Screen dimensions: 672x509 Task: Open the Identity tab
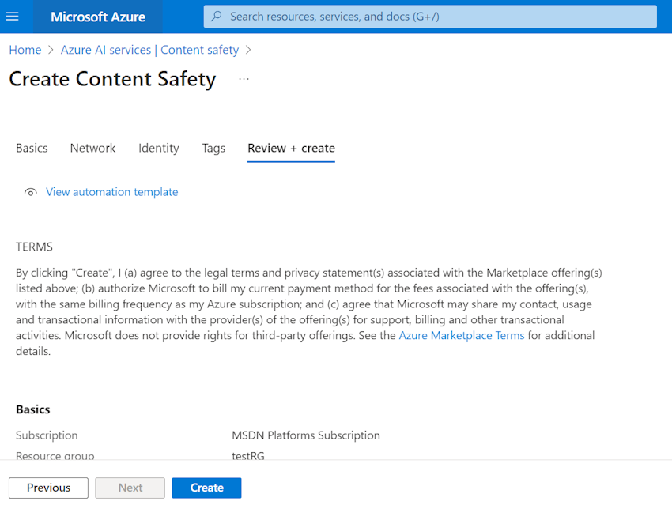[158, 148]
